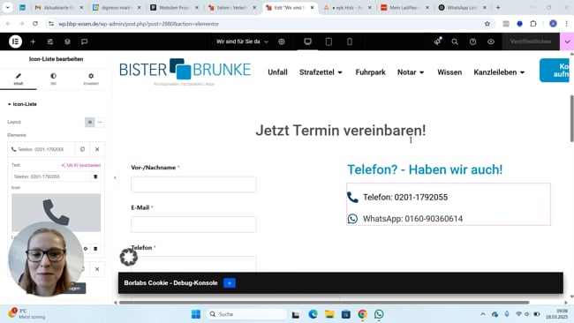Switch to mobile device preview
The image size is (574, 323).
[350, 41]
